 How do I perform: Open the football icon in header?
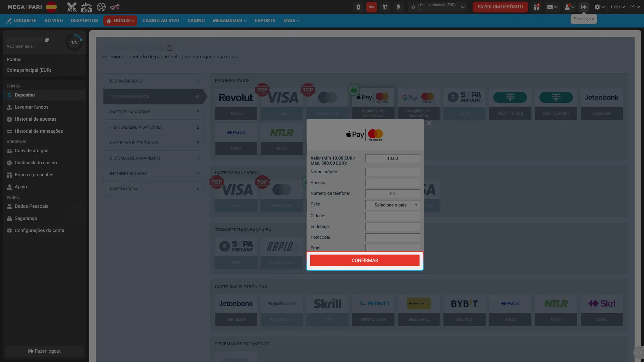tap(101, 7)
